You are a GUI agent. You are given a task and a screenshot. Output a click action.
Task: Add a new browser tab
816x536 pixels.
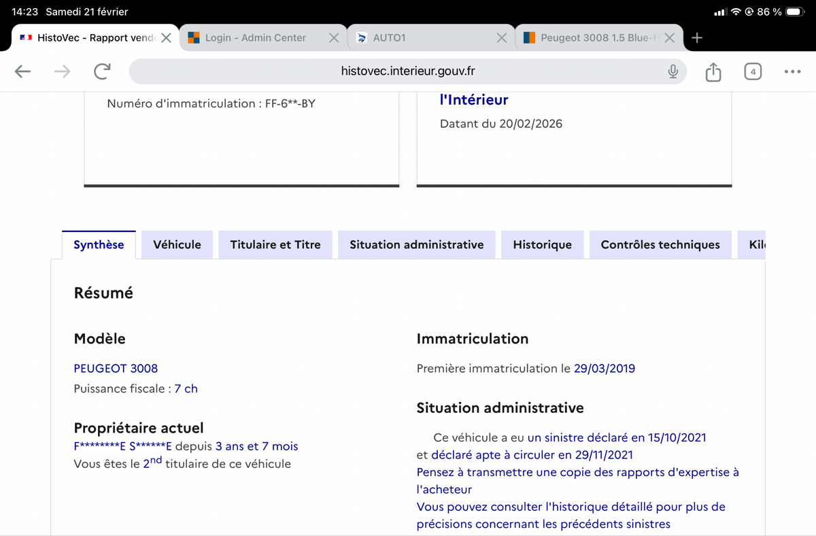tap(696, 38)
